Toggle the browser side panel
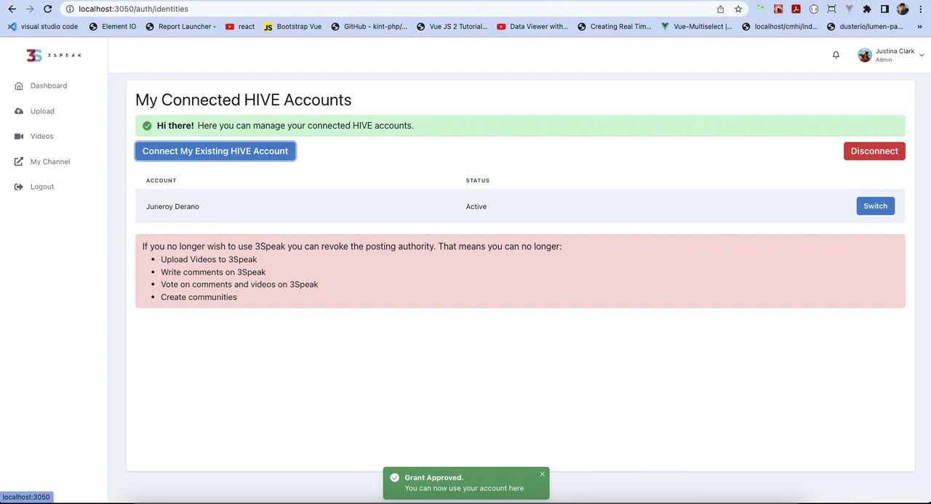Image resolution: width=931 pixels, height=504 pixels. (884, 9)
